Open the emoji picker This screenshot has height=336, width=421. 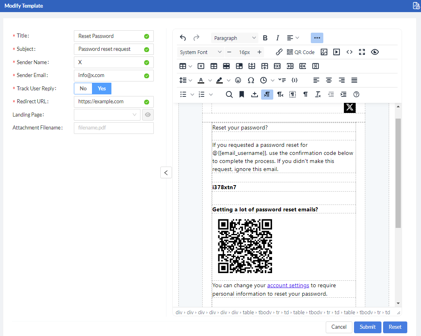pos(238,80)
